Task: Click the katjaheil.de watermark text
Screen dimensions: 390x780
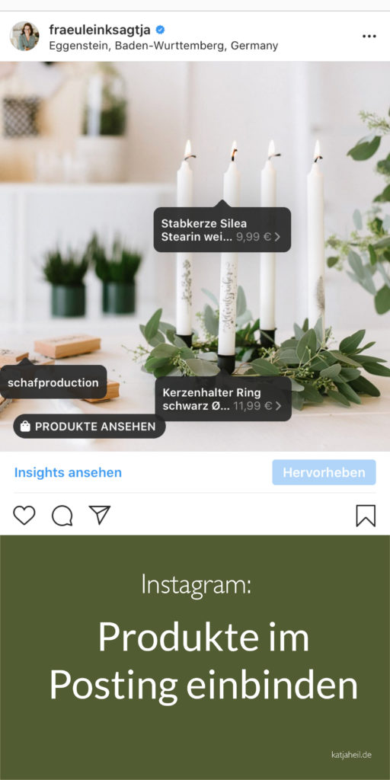Action: pyautogui.click(x=351, y=755)
